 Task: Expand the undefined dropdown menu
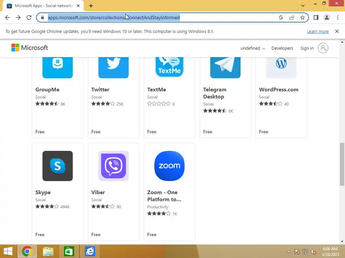[253, 48]
